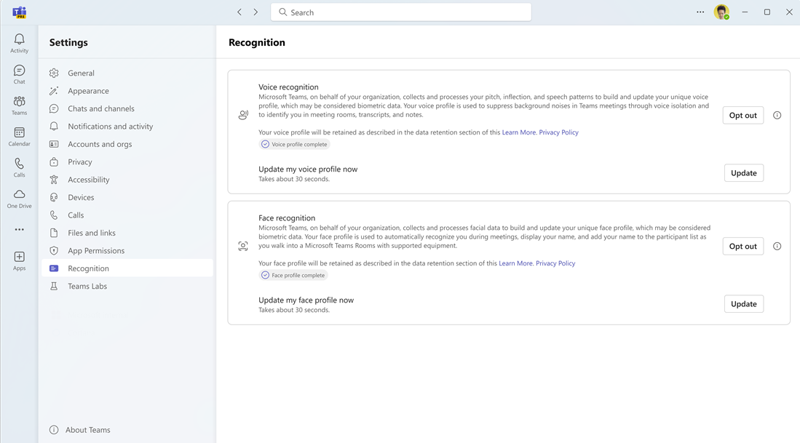This screenshot has height=443, width=800.
Task: Open voice recognition Learn More link
Action: (x=519, y=132)
